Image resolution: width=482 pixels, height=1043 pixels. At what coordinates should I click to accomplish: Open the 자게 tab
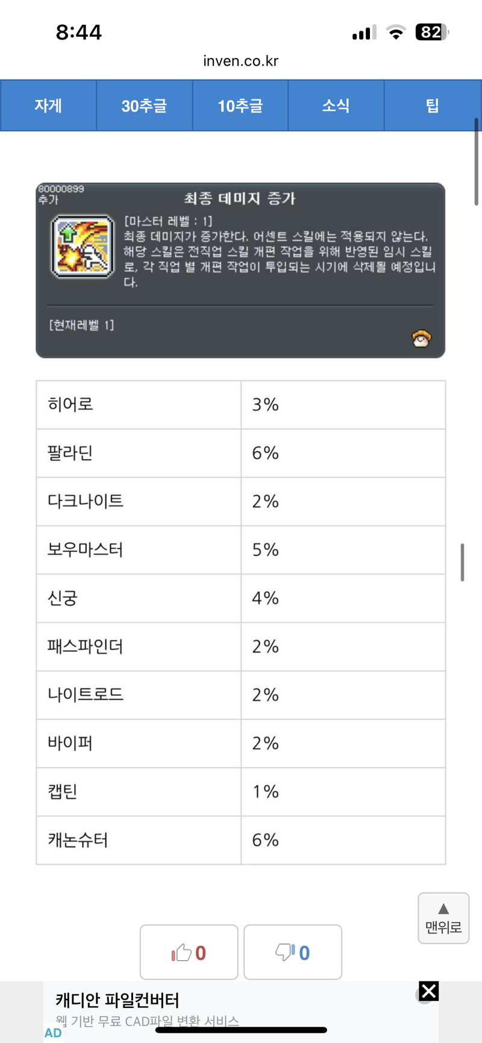48,105
